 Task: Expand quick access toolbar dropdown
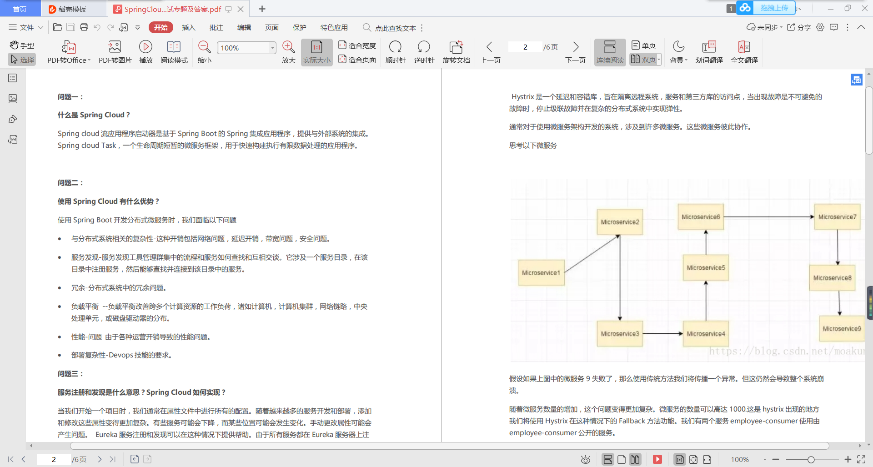pyautogui.click(x=138, y=27)
